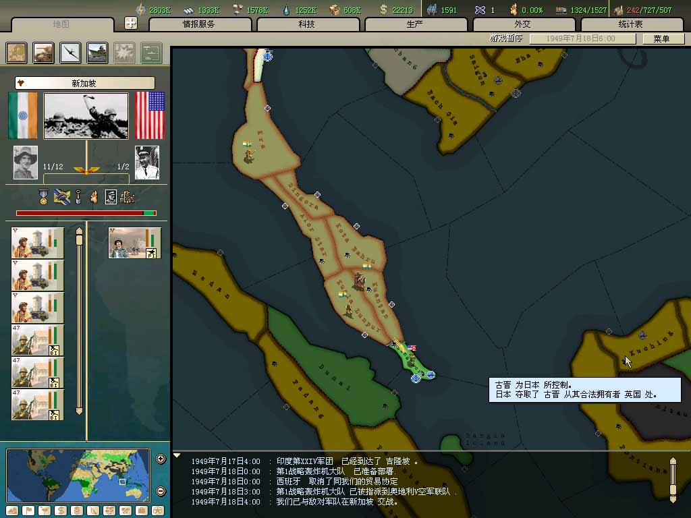Click the message log scrollbar thumb
The height and width of the screenshot is (518, 691).
click(x=673, y=490)
